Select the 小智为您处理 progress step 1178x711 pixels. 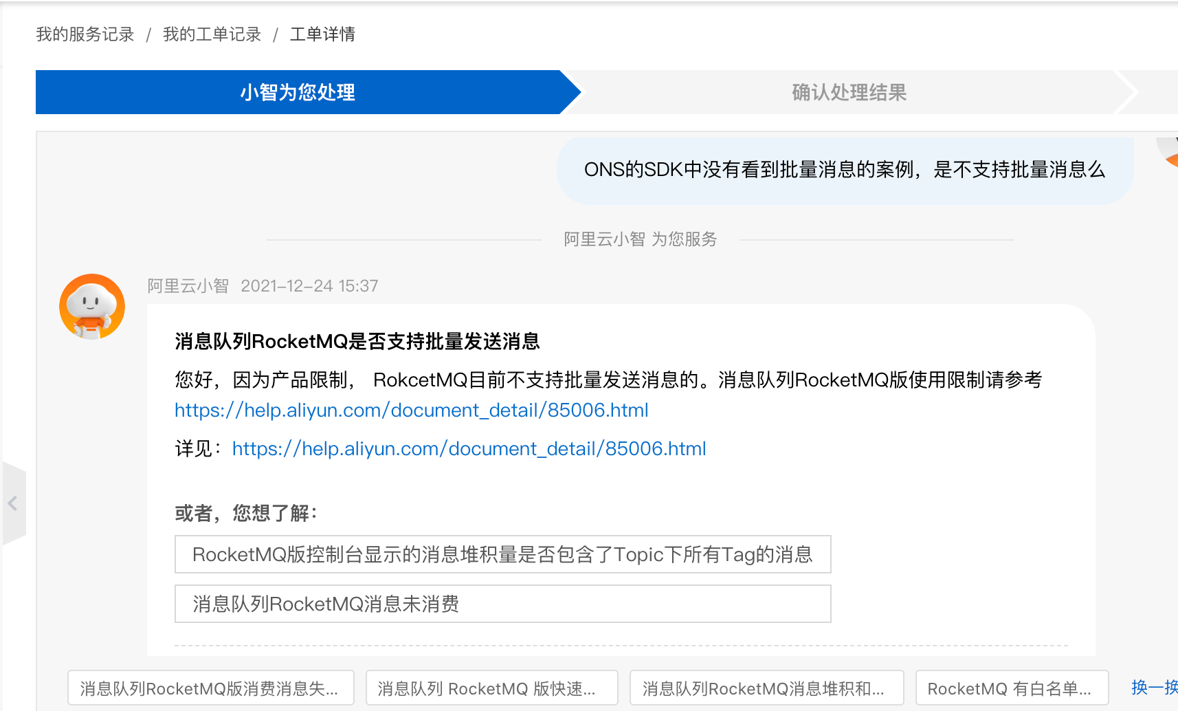pyautogui.click(x=297, y=92)
